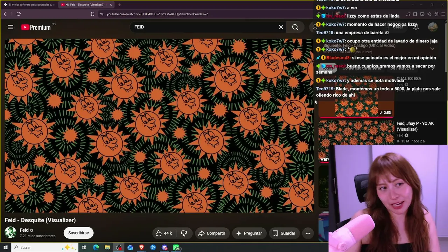Open more actions three-dot menu
The height and width of the screenshot is (252, 448).
click(x=308, y=233)
